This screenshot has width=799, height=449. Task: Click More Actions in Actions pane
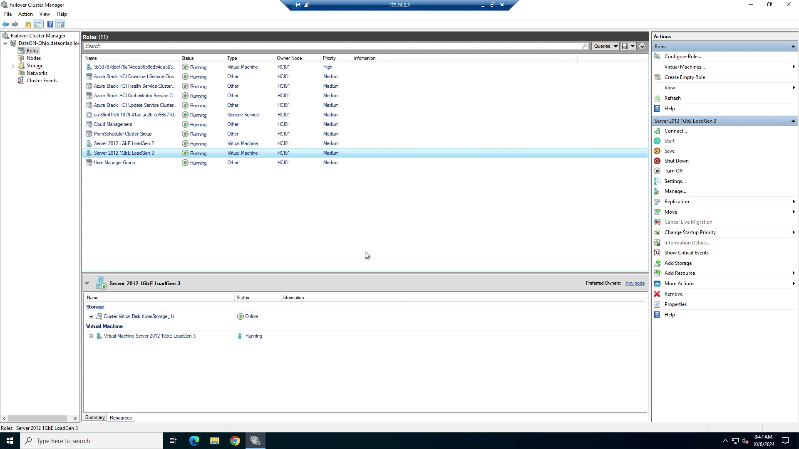(679, 284)
